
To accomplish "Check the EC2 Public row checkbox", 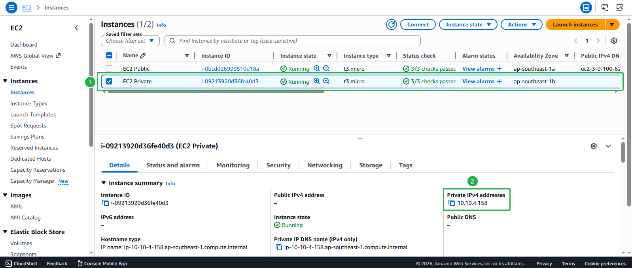I will (109, 68).
